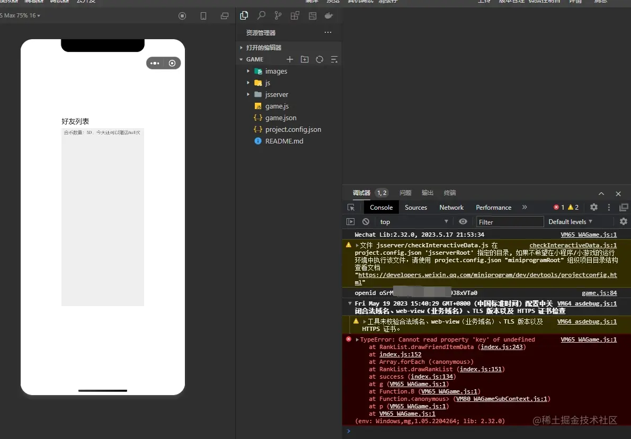Click the yellow warning count badge
This screenshot has width=631, height=439.
click(573, 207)
